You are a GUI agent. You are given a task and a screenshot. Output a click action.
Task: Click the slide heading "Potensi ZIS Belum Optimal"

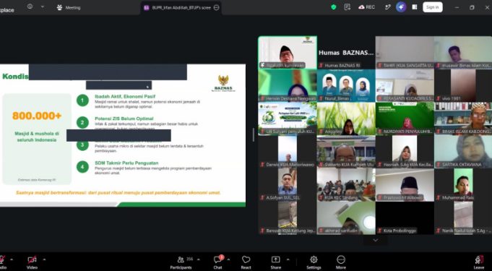click(124, 119)
